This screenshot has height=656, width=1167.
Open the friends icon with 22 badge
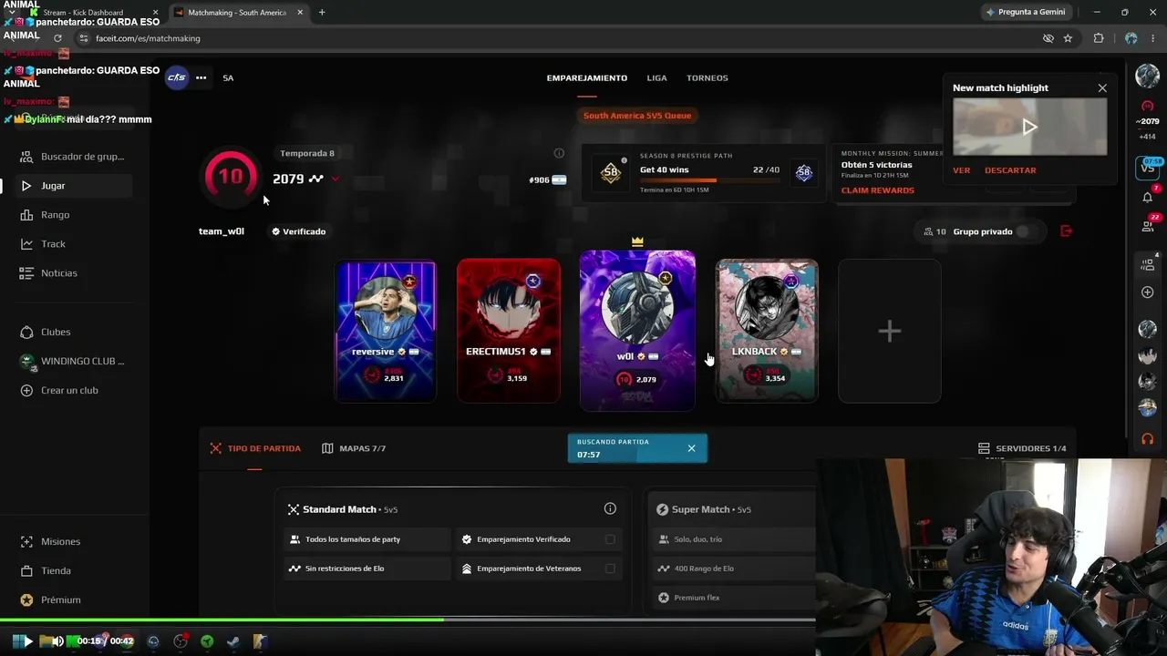click(x=1147, y=225)
